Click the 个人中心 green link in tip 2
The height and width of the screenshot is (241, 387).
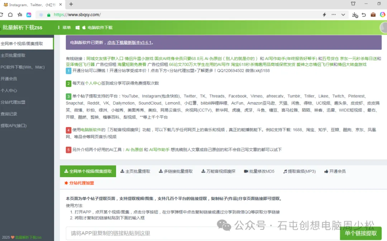pyautogui.click(x=93, y=83)
